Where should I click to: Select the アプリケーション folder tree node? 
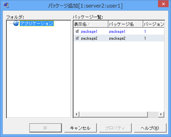click(37, 24)
